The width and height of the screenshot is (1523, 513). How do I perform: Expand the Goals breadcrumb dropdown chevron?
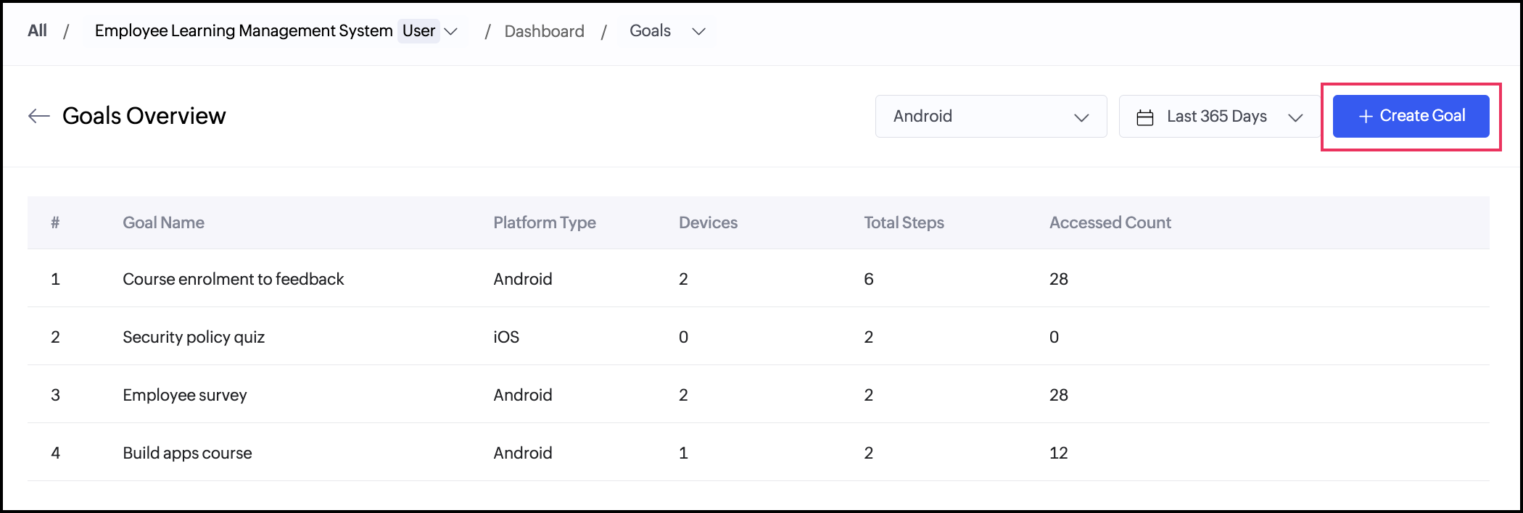click(698, 31)
